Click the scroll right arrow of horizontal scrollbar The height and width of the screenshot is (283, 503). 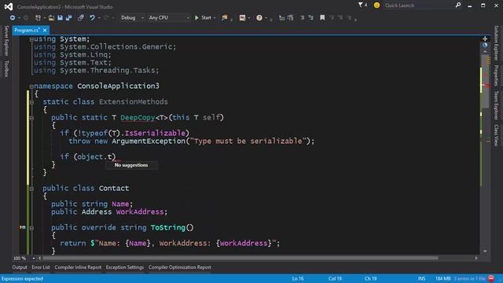(x=476, y=258)
